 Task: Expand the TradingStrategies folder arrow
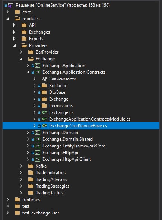tap(21, 186)
